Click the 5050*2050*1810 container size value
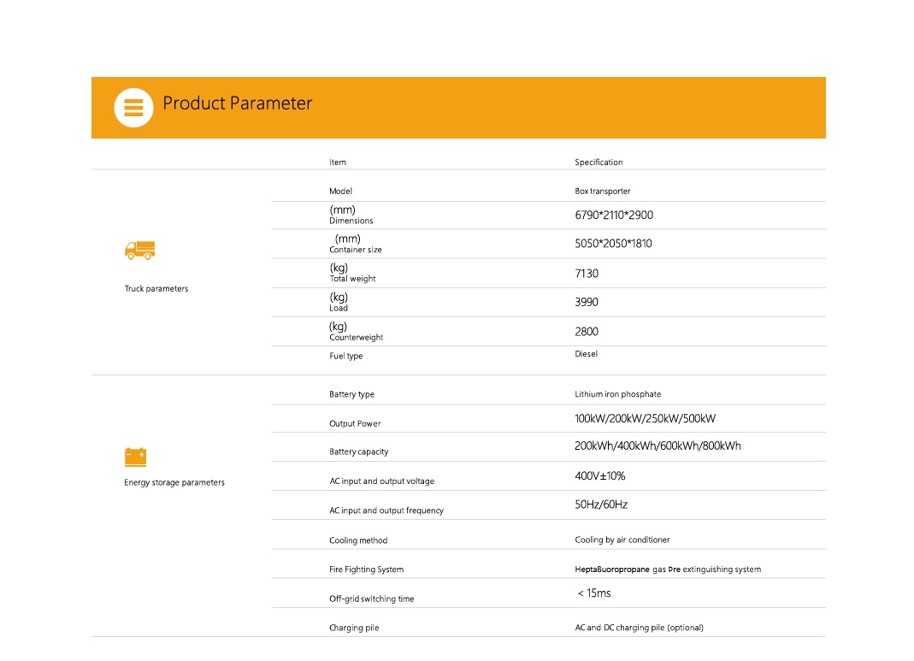The image size is (914, 661). pos(613,244)
